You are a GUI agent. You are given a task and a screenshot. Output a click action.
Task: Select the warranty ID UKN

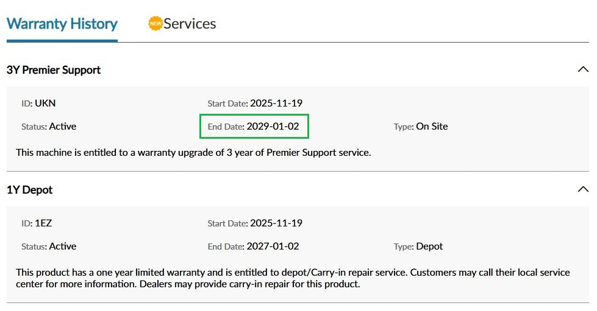click(45, 103)
